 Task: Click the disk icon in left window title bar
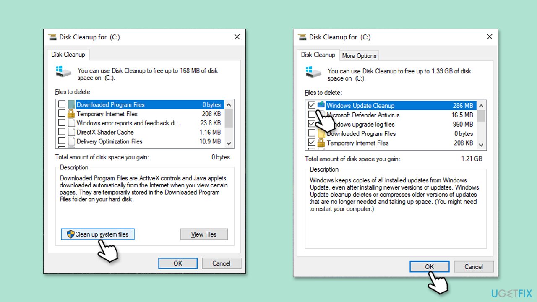(52, 37)
